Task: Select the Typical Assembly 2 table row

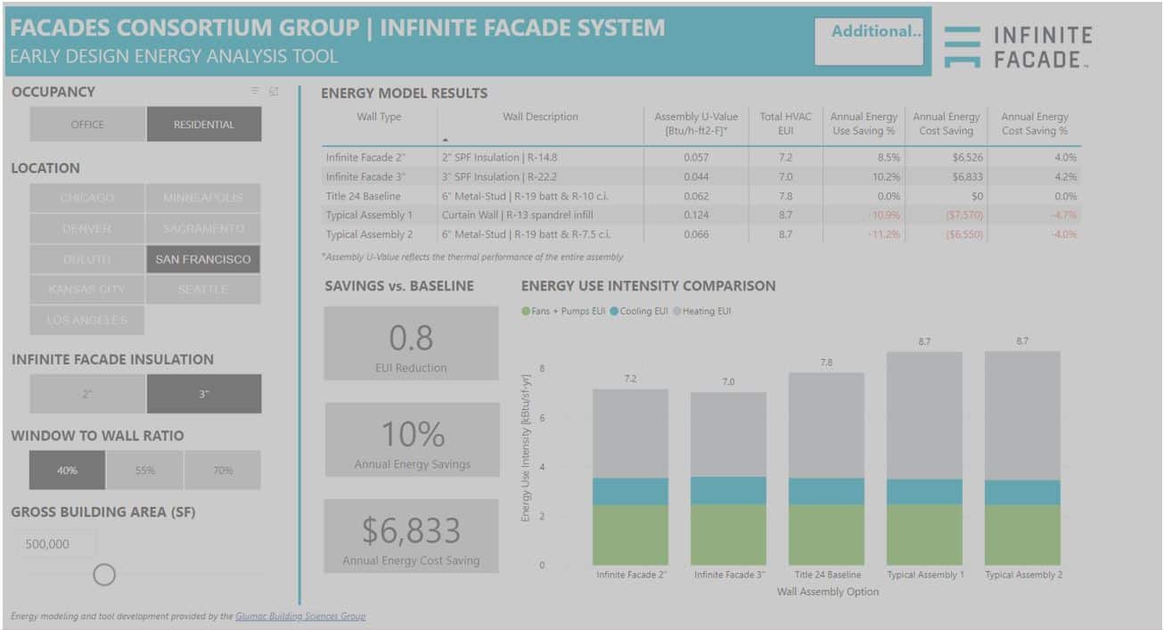Action: point(701,234)
